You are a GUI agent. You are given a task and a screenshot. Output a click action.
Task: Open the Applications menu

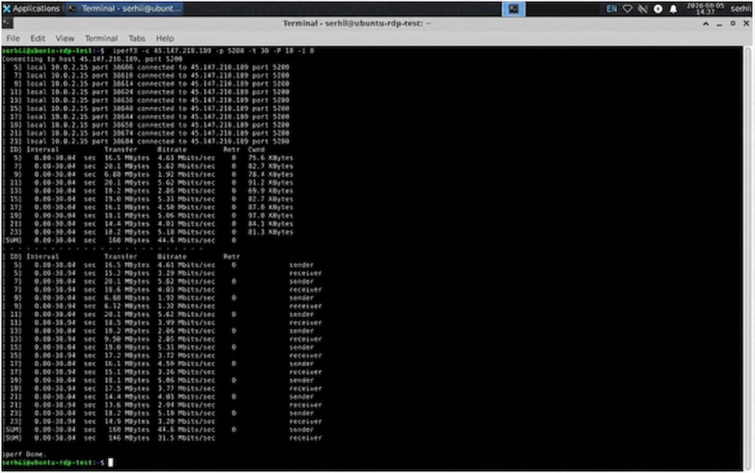pos(31,9)
